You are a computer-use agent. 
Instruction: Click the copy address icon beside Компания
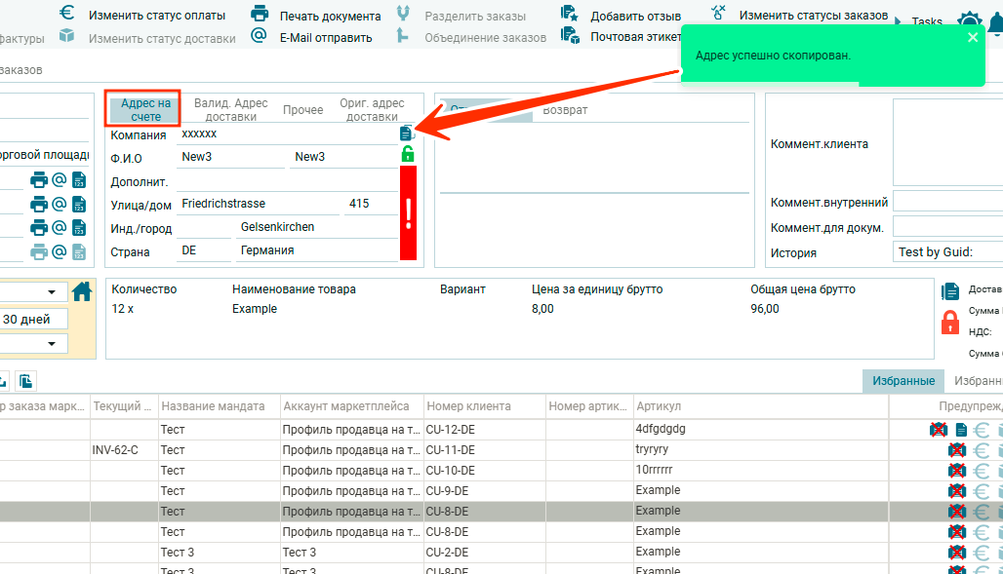pos(407,134)
